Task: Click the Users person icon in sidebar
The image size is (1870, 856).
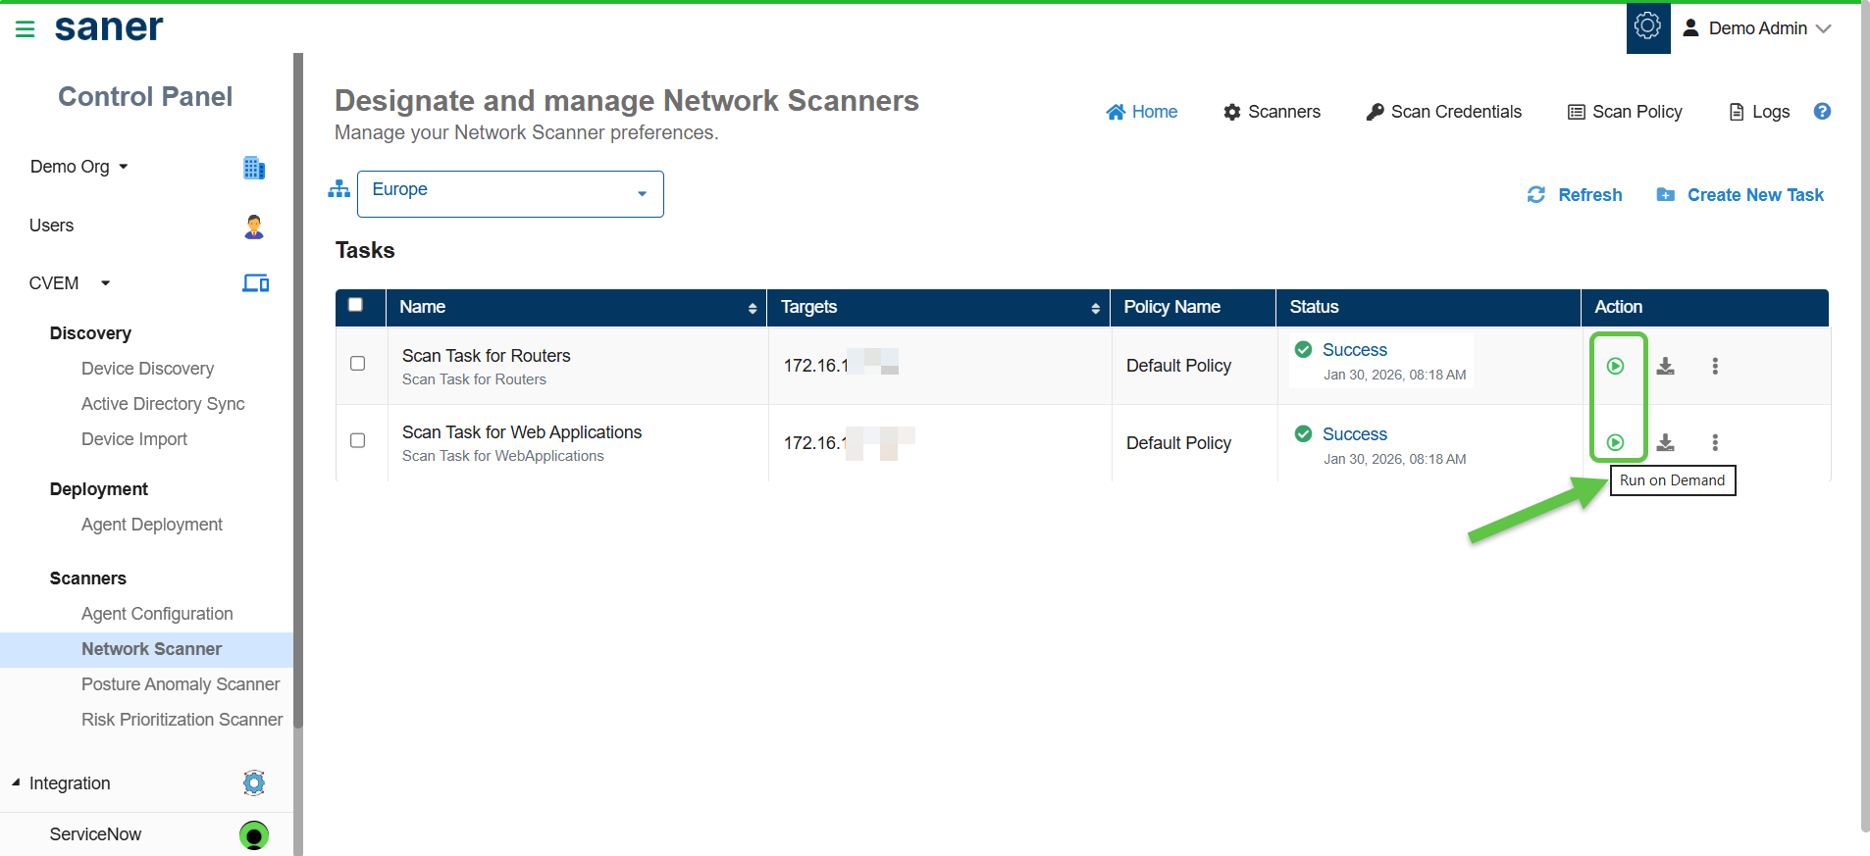Action: click(254, 227)
